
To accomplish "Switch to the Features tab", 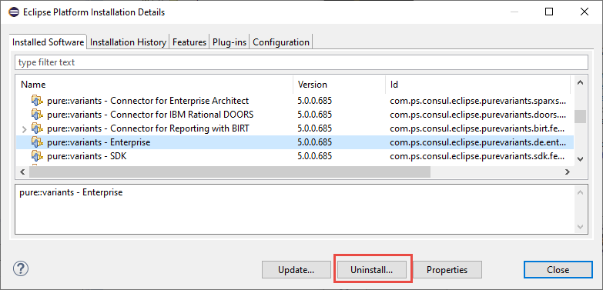I will point(189,42).
